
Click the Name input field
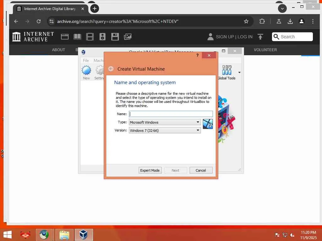(x=171, y=114)
